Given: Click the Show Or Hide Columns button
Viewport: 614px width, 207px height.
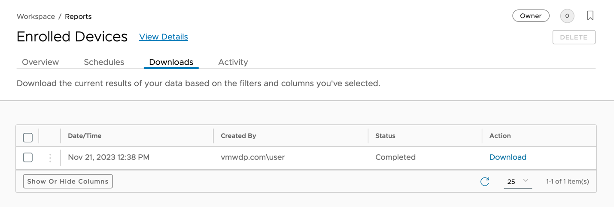Looking at the screenshot, I should 68,181.
